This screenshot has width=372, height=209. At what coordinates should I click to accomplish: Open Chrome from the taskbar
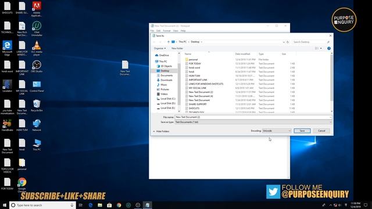click(x=119, y=205)
